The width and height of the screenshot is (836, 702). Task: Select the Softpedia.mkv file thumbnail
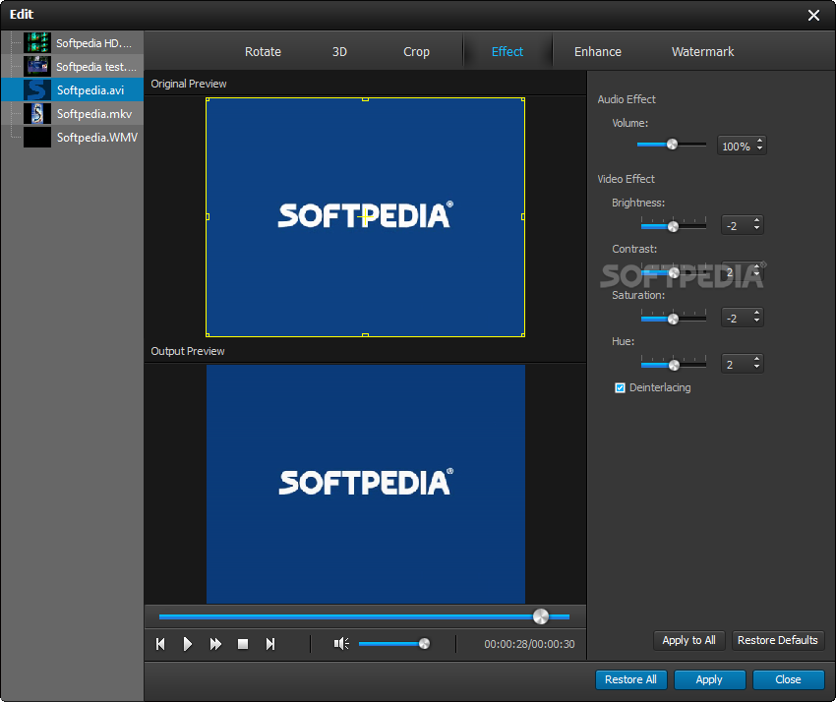tap(37, 114)
